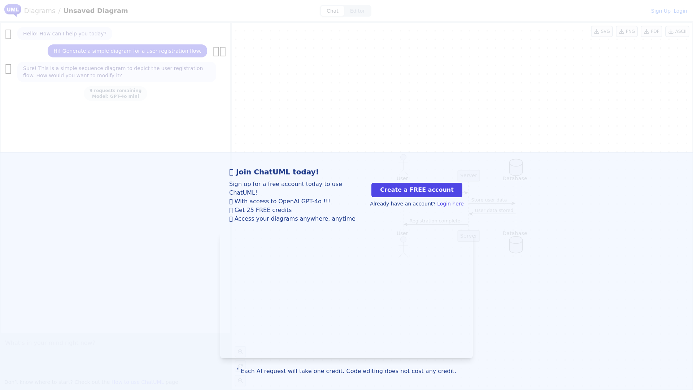Click the top Server box in diagram

[468, 176]
